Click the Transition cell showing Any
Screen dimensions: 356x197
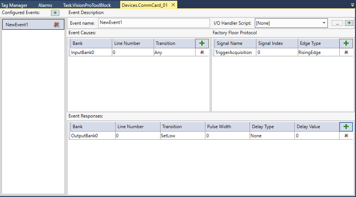pos(174,52)
